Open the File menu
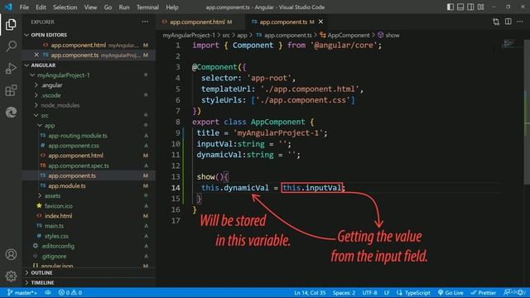Image resolution: width=530 pixels, height=298 pixels. 24,7
